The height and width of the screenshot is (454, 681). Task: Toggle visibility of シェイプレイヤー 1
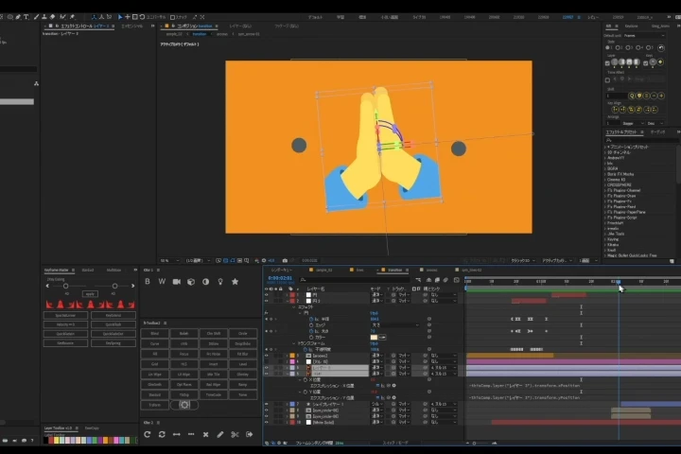266,404
